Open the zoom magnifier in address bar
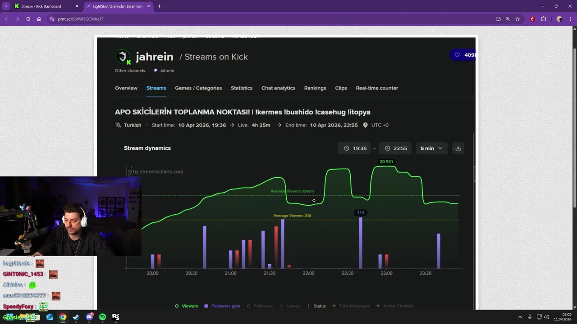This screenshot has width=577, height=324. (x=508, y=19)
